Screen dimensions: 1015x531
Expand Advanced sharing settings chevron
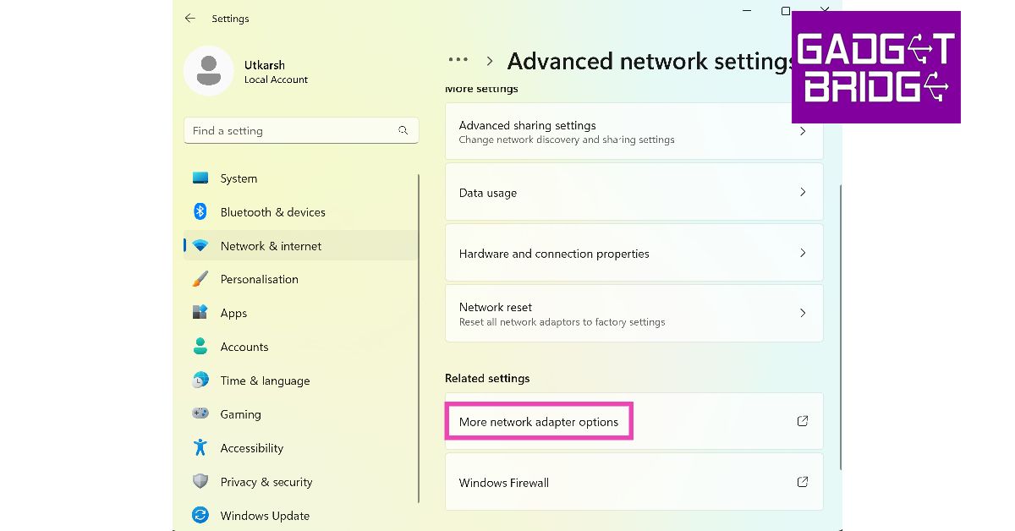[803, 131]
